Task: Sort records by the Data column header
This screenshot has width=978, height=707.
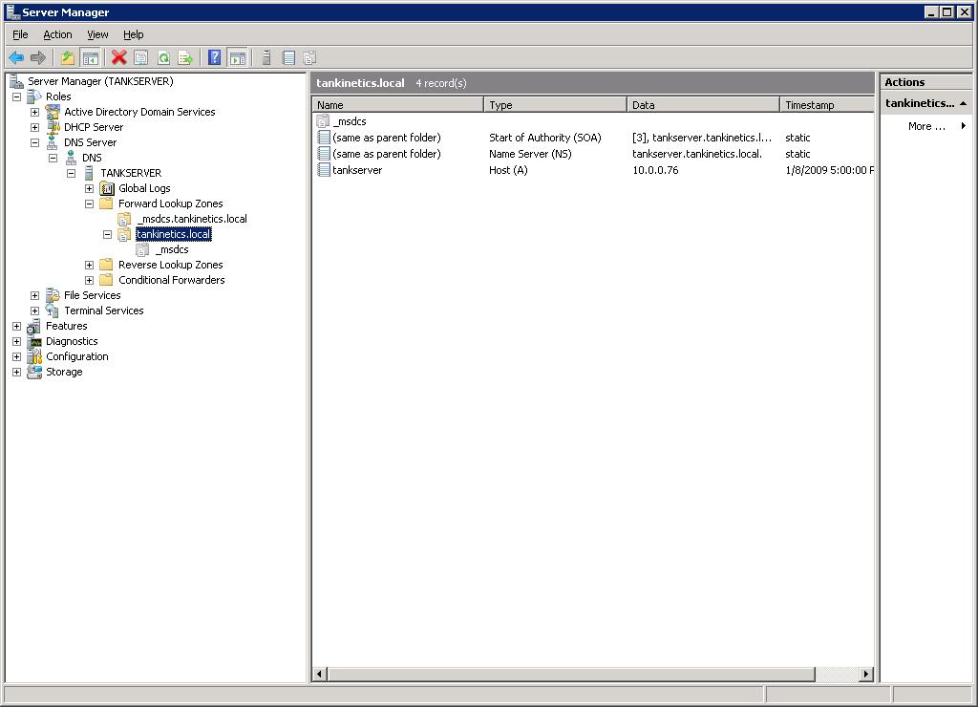Action: 704,105
